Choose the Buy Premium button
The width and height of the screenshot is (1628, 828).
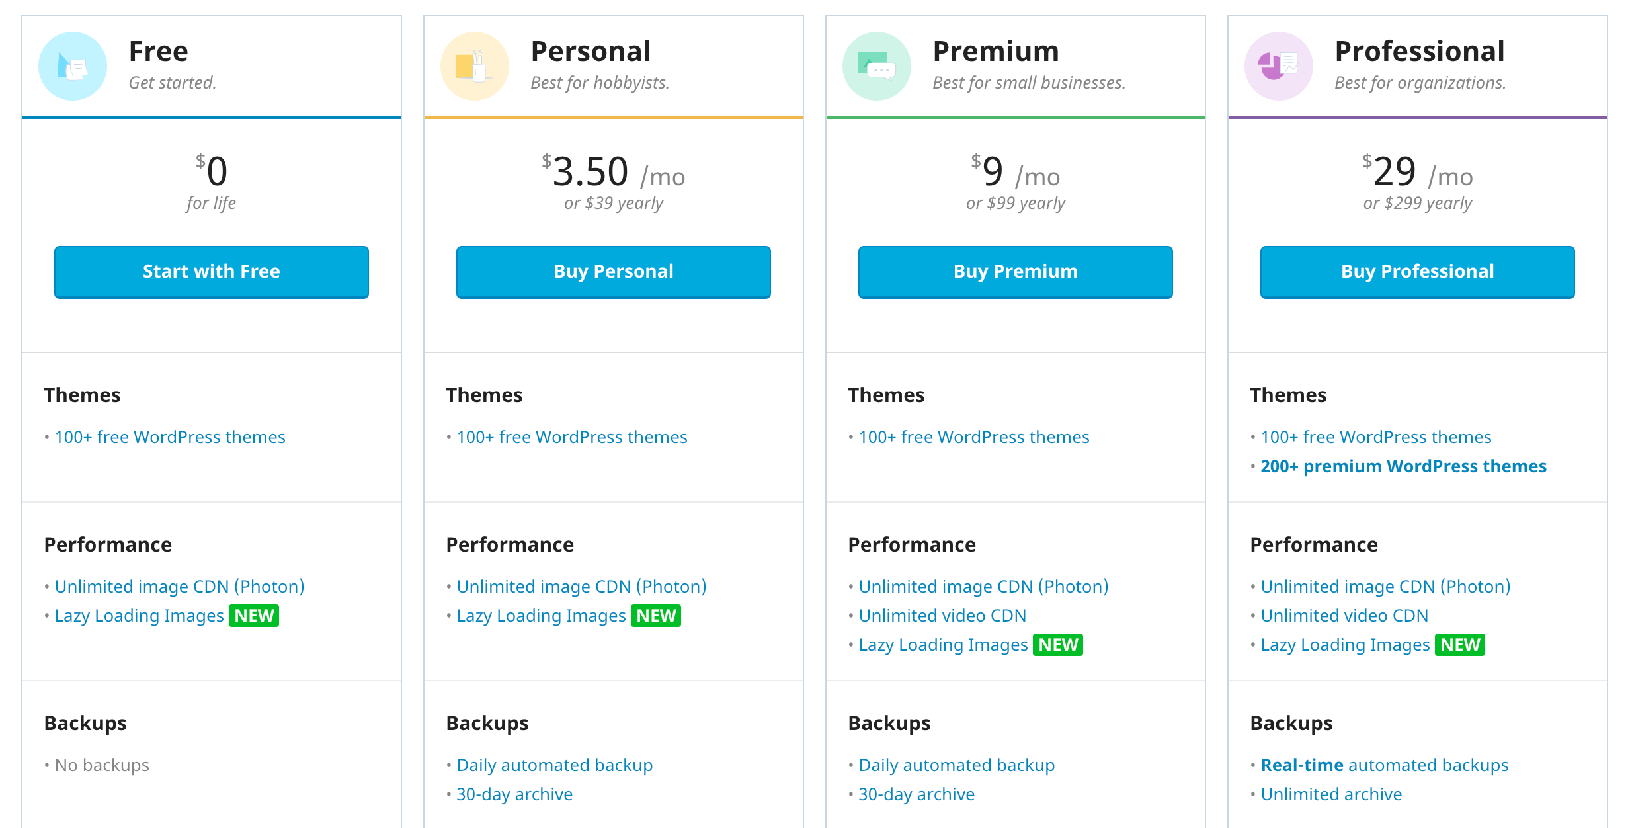pyautogui.click(x=1015, y=272)
